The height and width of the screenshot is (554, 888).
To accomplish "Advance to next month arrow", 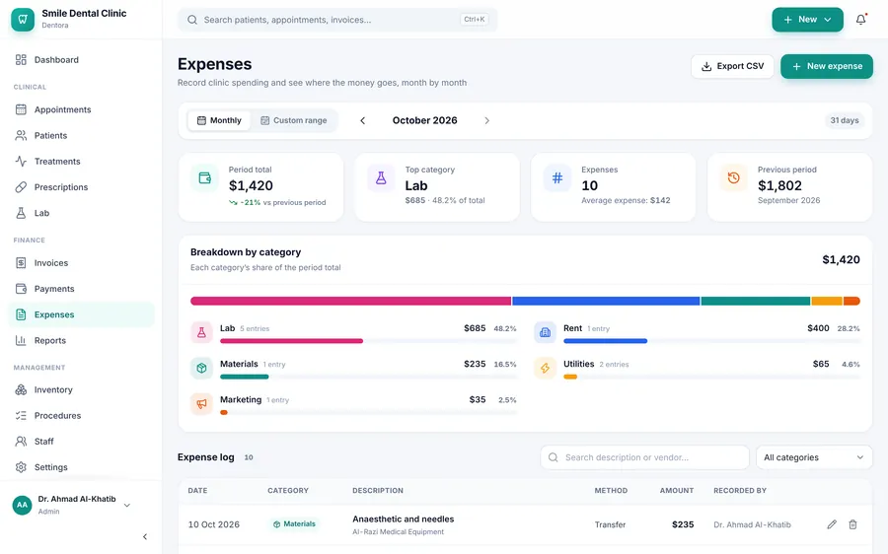I will (486, 120).
